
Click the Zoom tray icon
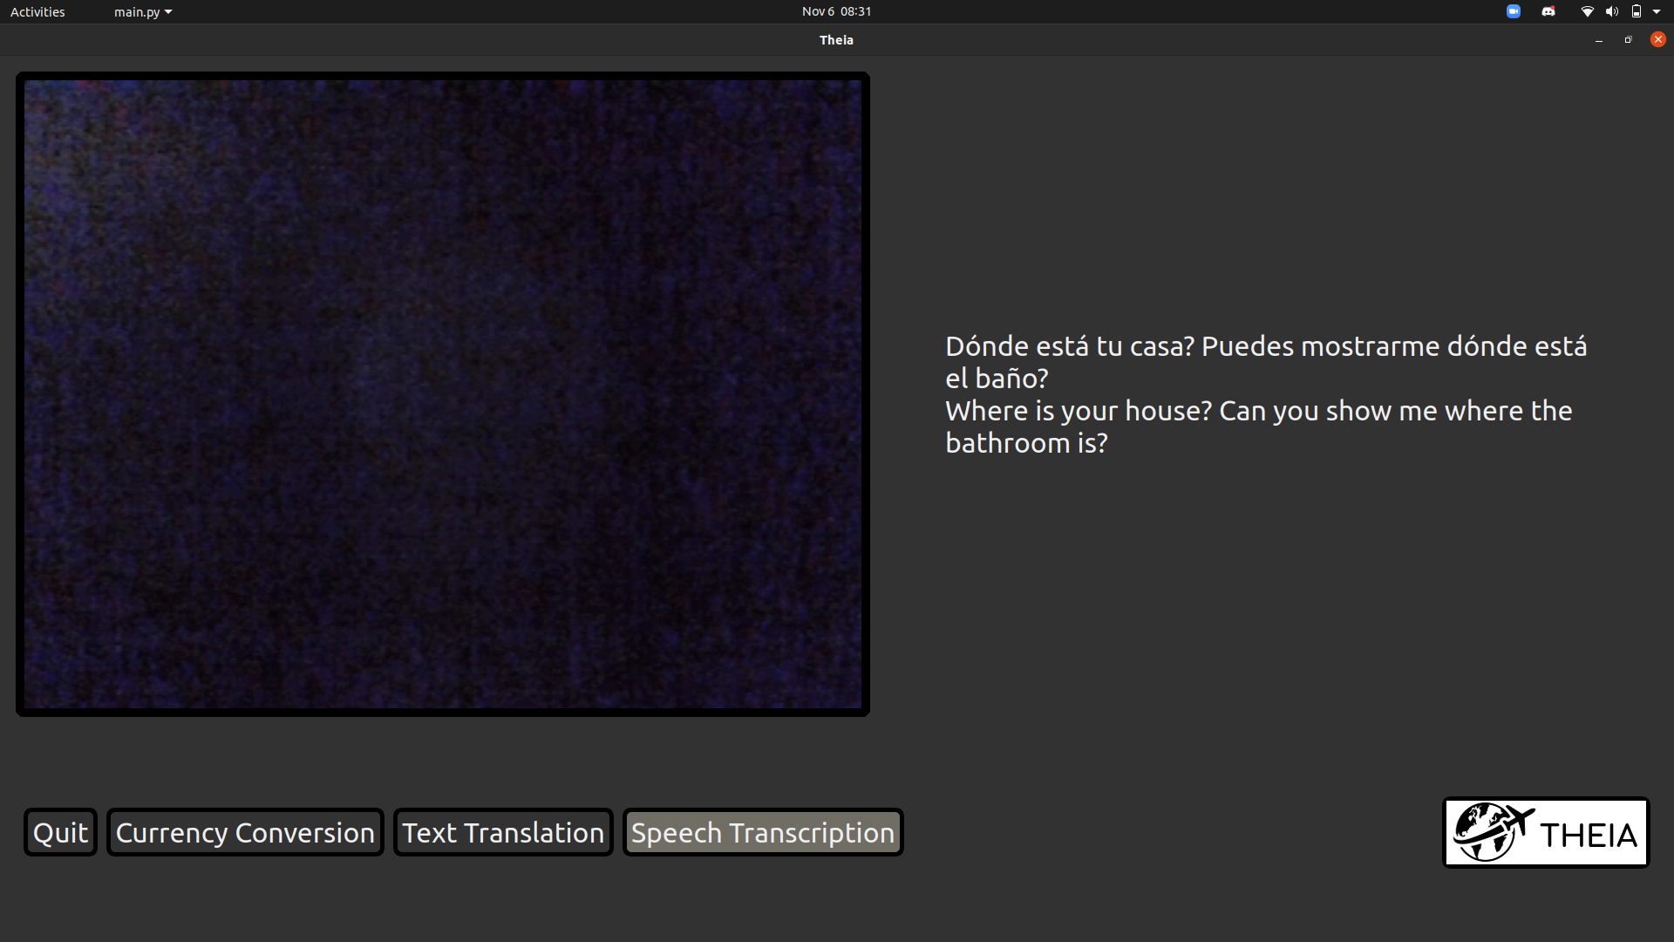click(1514, 11)
